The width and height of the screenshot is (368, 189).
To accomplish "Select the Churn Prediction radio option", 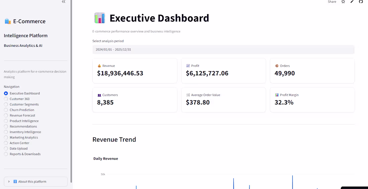I will coord(6,110).
